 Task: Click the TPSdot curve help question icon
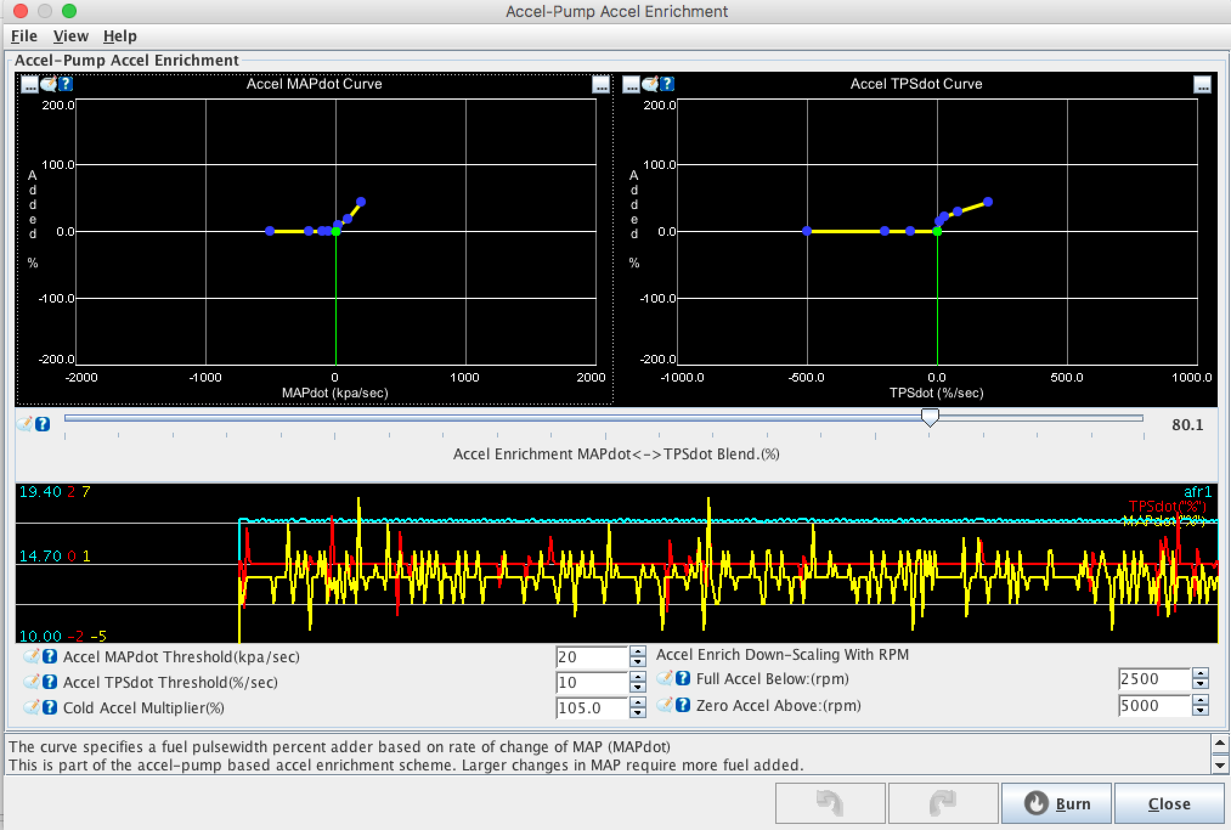[x=667, y=84]
